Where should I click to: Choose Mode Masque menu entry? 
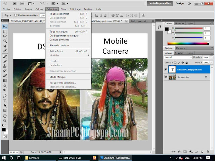pyautogui.click(x=68, y=77)
